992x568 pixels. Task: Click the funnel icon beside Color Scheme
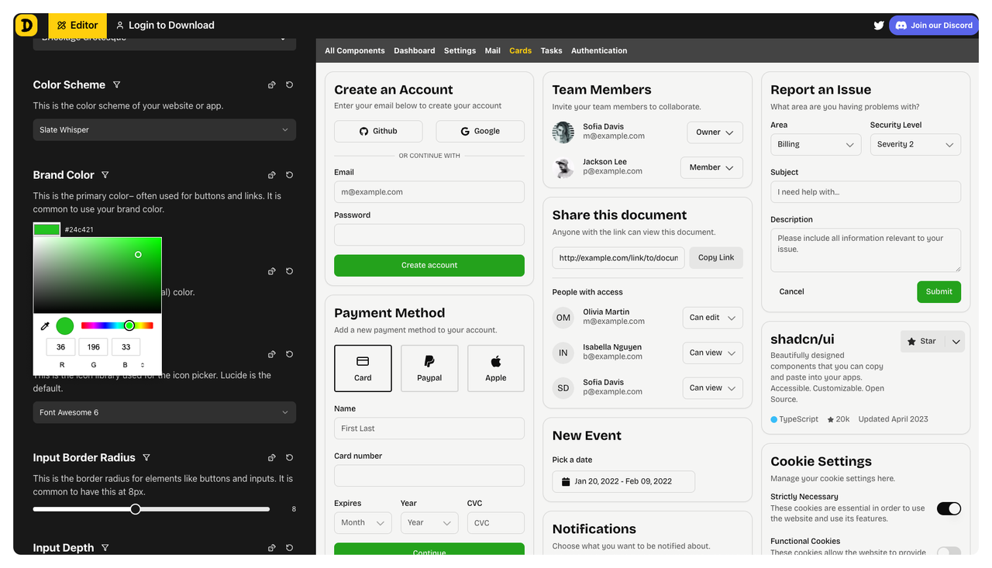point(117,84)
